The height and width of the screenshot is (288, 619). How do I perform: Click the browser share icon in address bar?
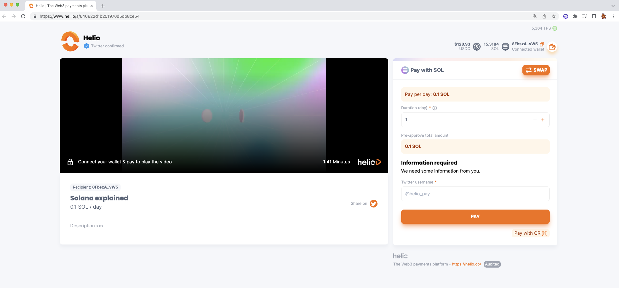(x=544, y=16)
